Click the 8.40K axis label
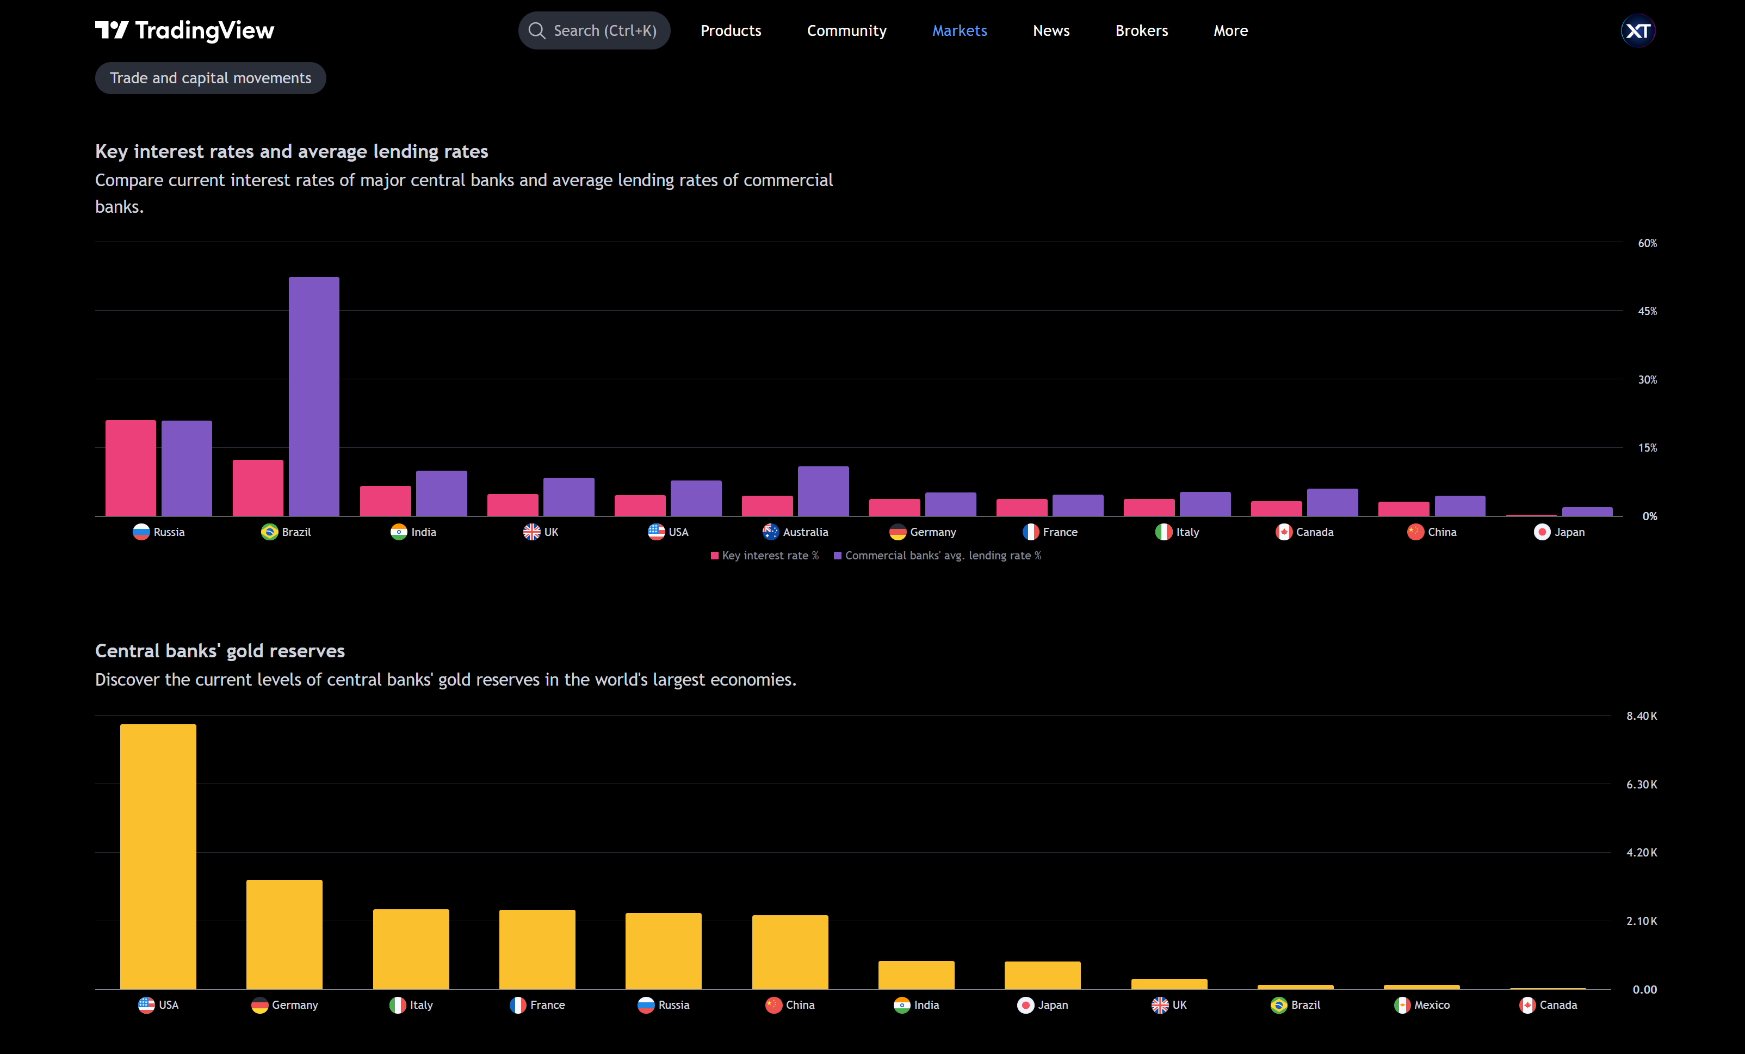Viewport: 1745px width, 1054px height. (1642, 716)
